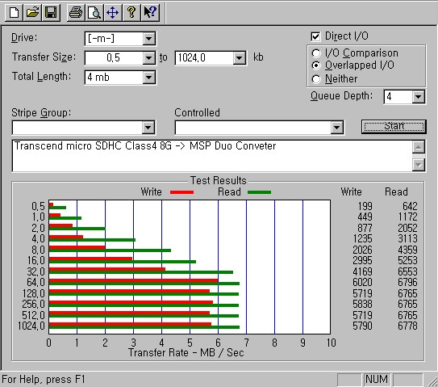Uncheck the Direct I/O checkbox

coord(315,36)
